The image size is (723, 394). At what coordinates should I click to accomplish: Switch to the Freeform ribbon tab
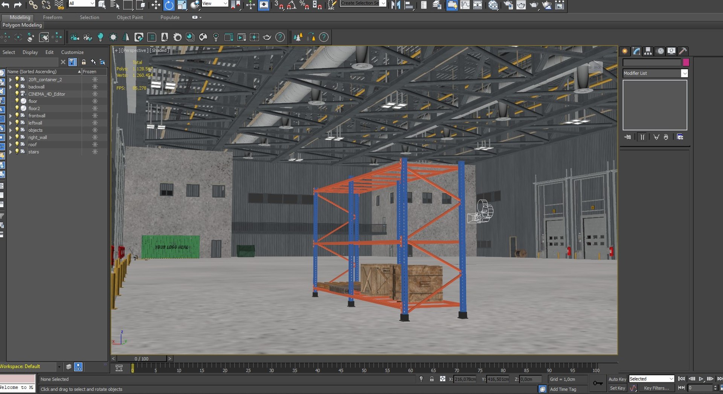point(53,17)
